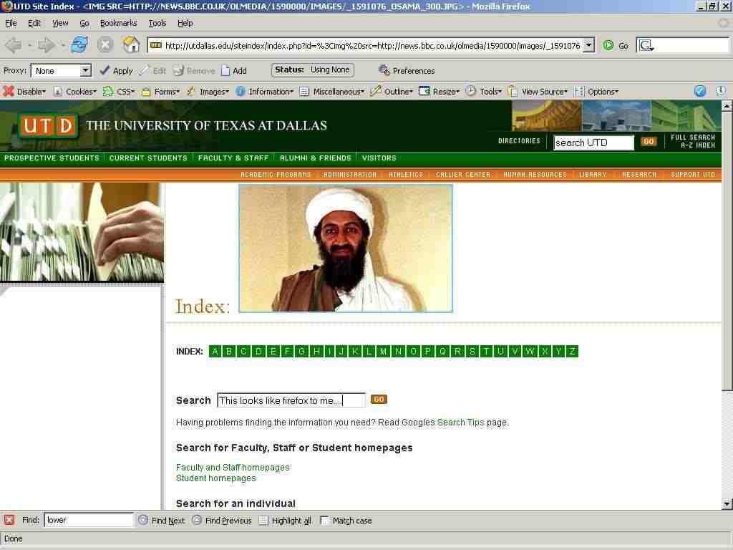This screenshot has height=550, width=733.
Task: Click the Find Previous arrow icon
Action: coord(197,520)
